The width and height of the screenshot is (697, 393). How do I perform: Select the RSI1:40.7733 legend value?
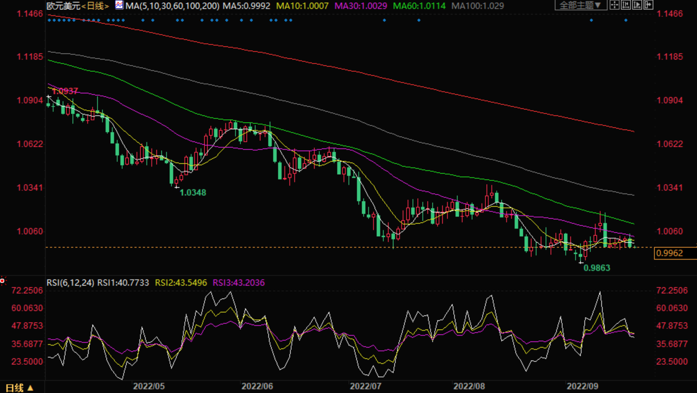(123, 283)
